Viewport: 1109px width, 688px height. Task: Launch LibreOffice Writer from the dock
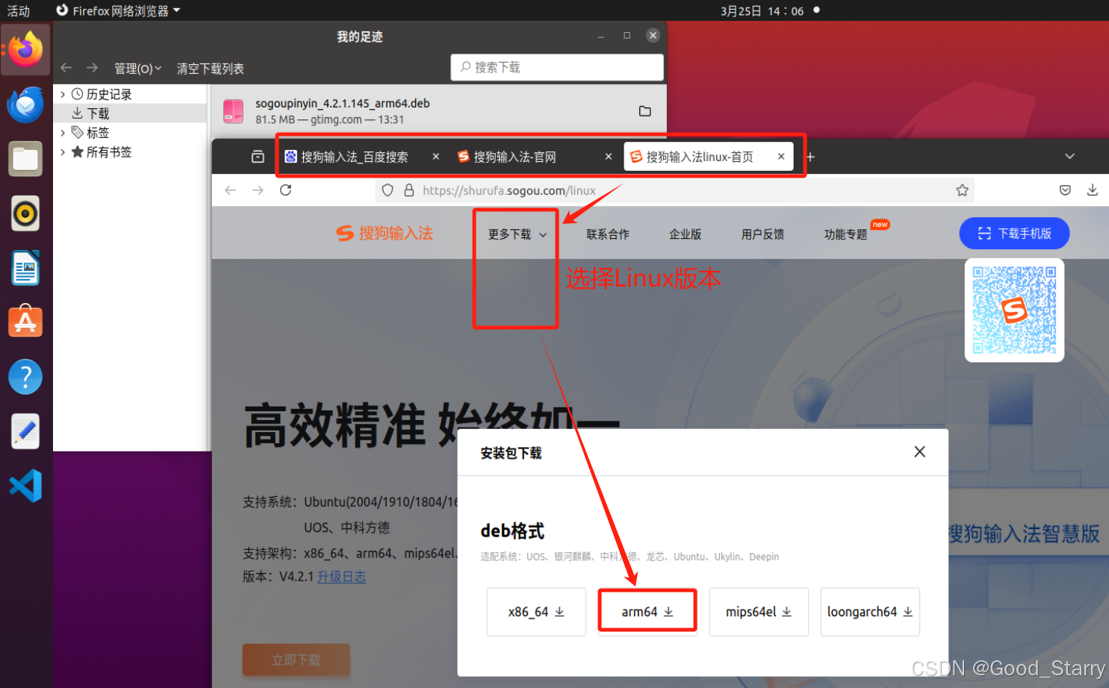coord(25,268)
